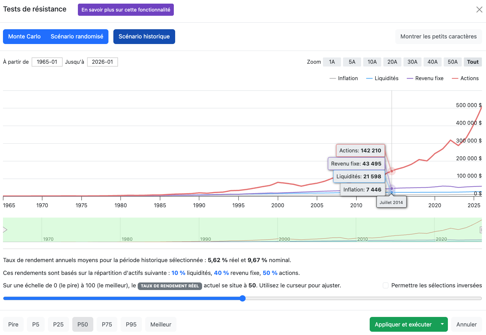486x335 pixels.
Task: Toggle Inflation series in chart legend
Action: pyautogui.click(x=344, y=78)
